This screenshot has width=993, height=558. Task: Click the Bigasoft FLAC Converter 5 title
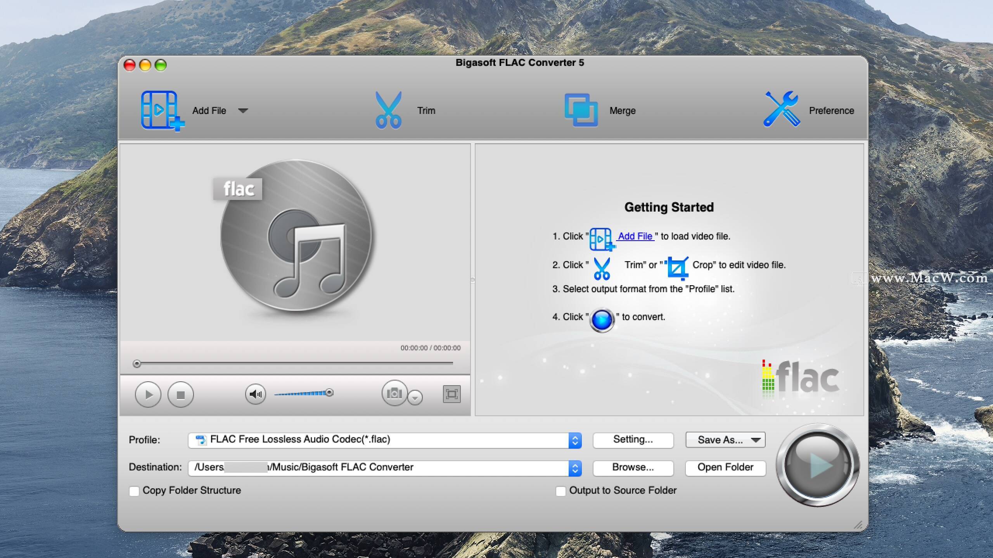coord(520,63)
